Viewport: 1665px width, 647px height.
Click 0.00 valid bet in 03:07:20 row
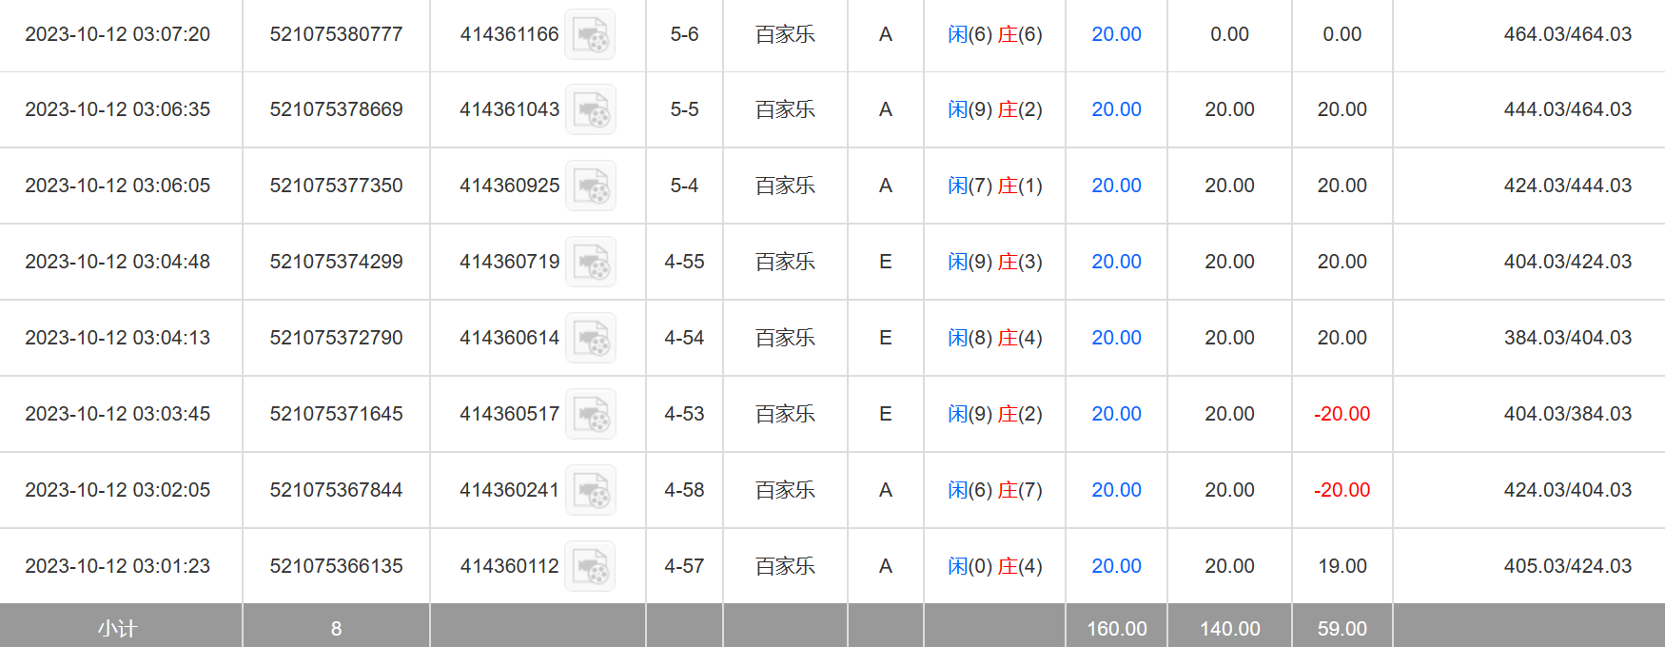pyautogui.click(x=1229, y=34)
